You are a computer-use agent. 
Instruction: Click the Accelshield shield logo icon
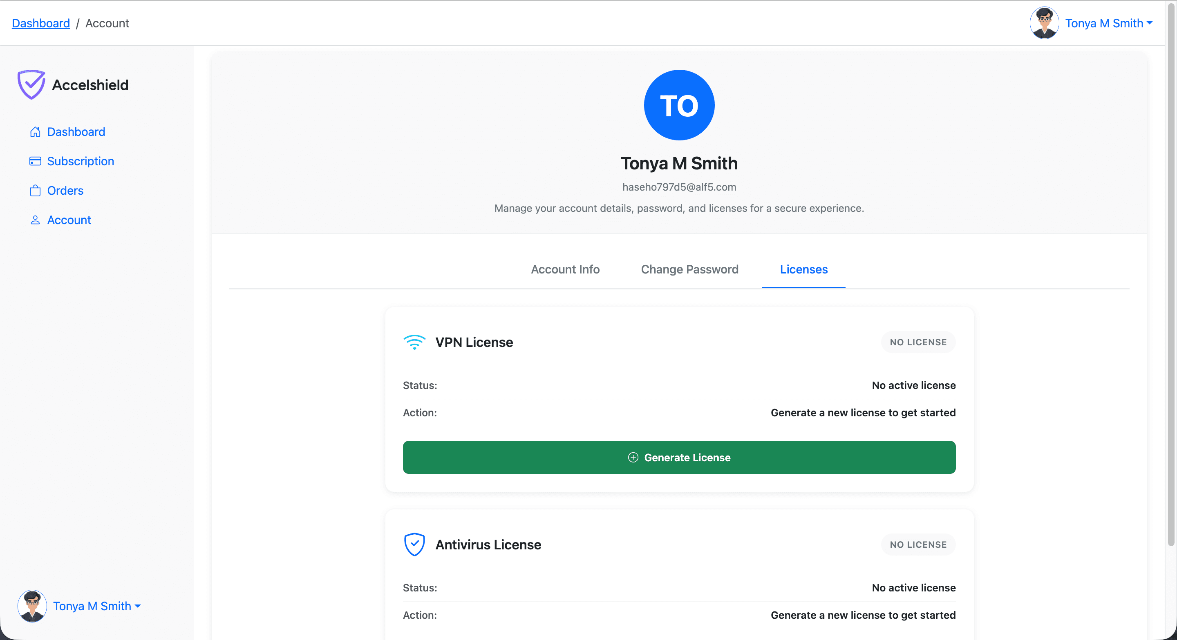click(31, 84)
